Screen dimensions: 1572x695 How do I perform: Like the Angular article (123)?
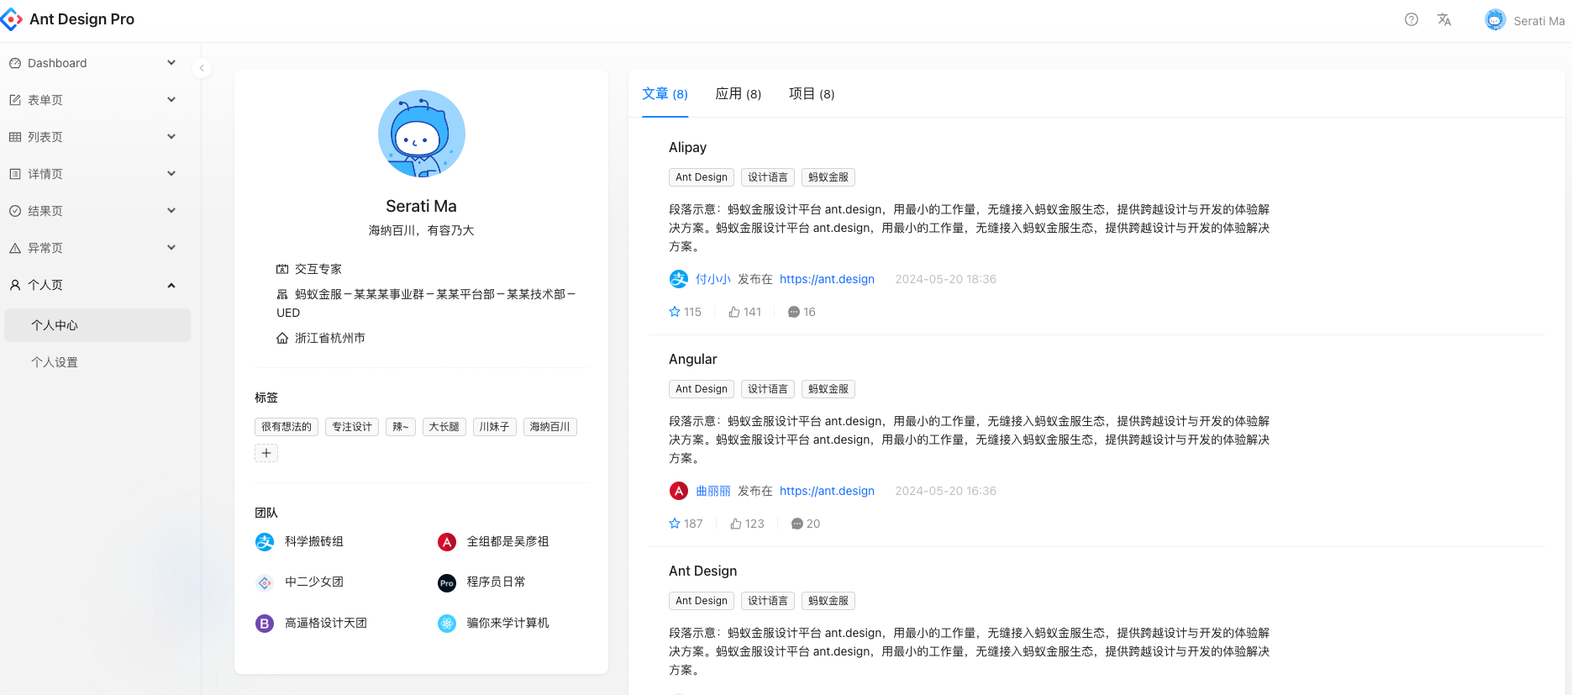(736, 524)
